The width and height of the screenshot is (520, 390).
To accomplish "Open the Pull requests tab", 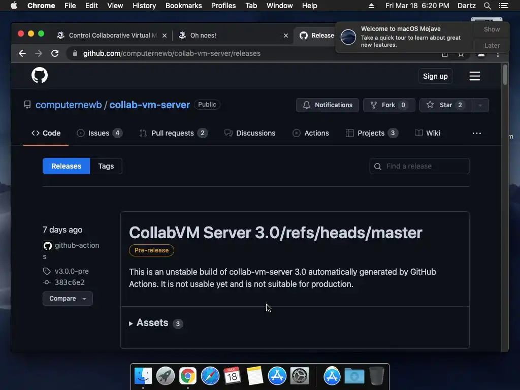I will (174, 134).
